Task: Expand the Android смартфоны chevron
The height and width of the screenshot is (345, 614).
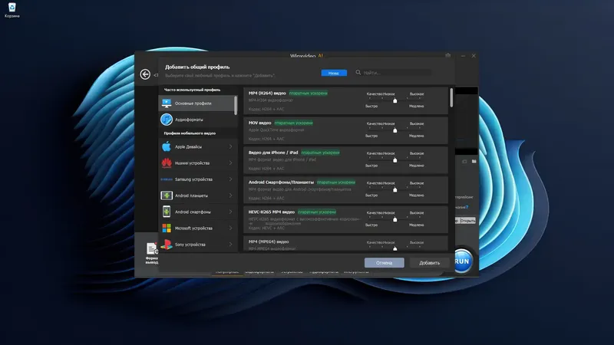Action: click(x=230, y=212)
